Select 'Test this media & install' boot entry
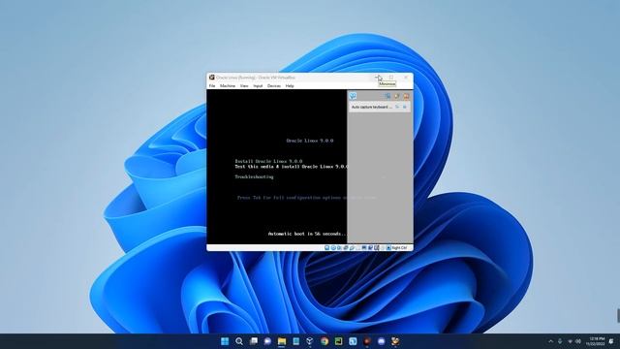620x349 pixels. tap(292, 167)
